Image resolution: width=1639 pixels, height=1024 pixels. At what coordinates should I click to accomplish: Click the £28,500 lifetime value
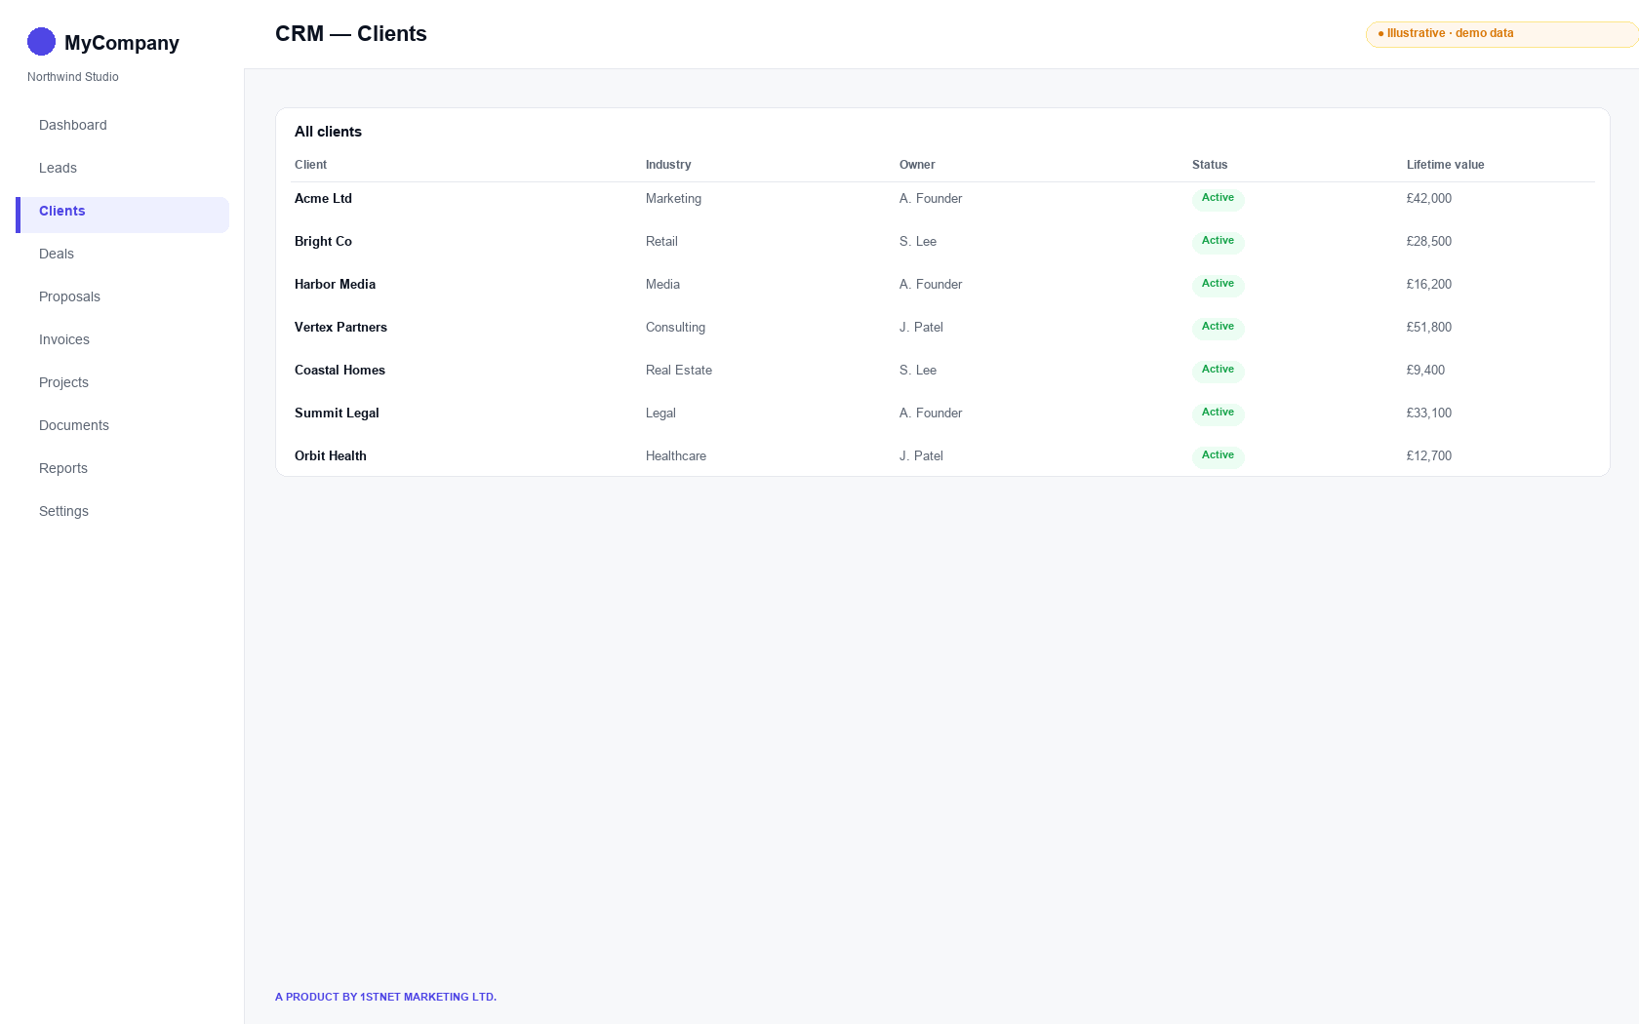pyautogui.click(x=1429, y=241)
